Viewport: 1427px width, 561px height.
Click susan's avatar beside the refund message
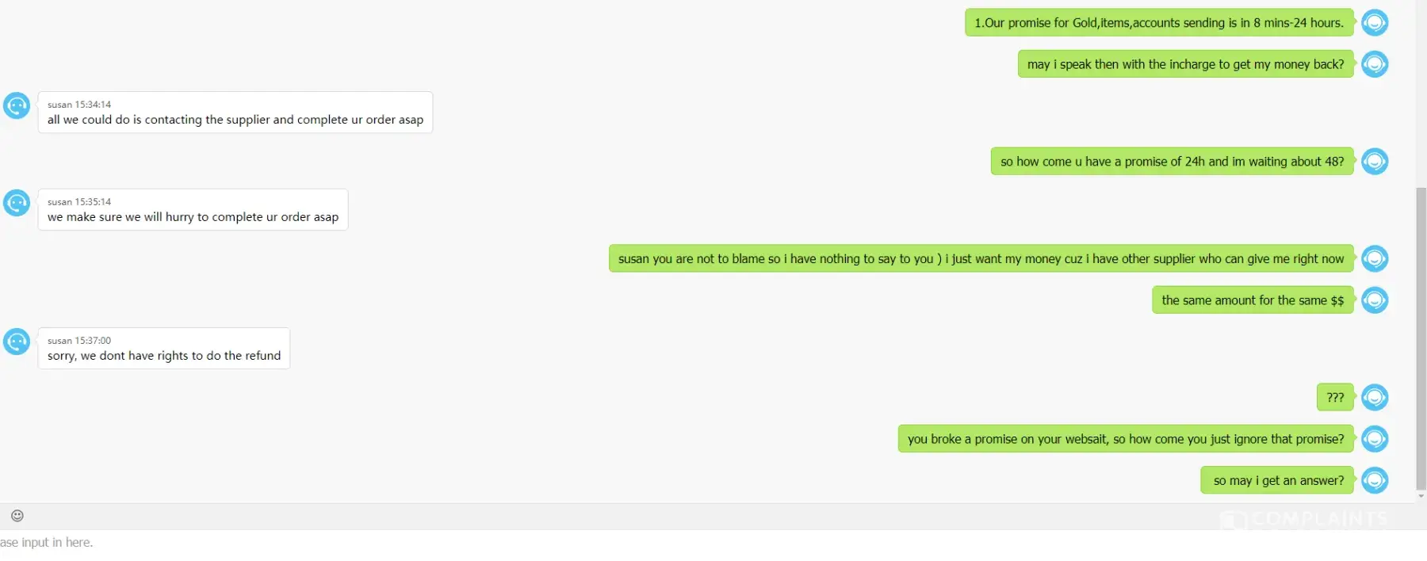click(x=17, y=342)
